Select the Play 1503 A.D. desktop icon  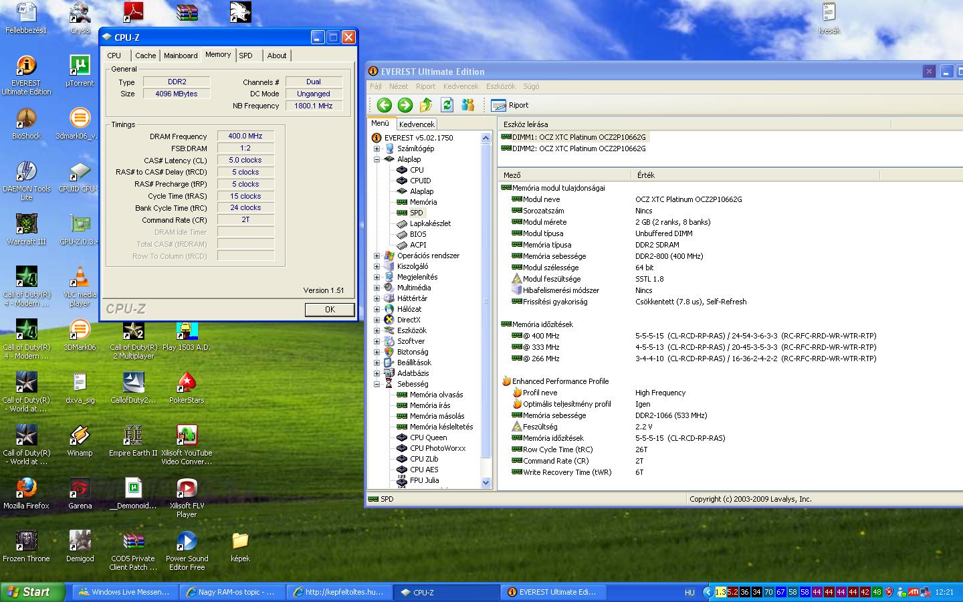pyautogui.click(x=187, y=335)
